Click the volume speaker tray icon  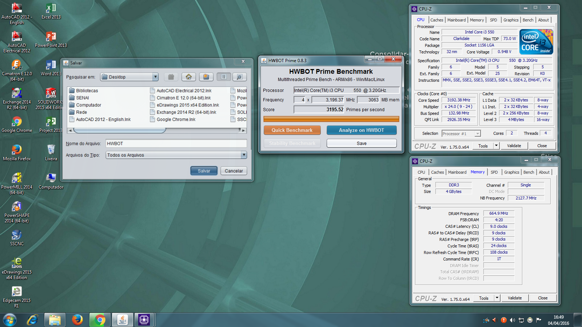tap(512, 320)
